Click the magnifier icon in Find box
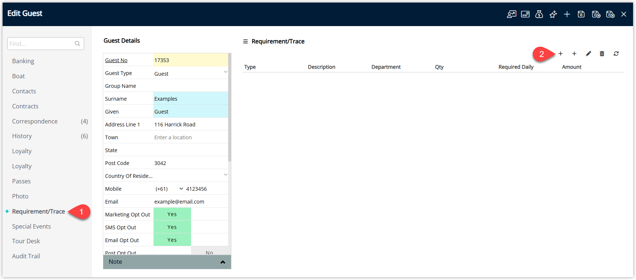The height and width of the screenshot is (280, 636). 78,44
